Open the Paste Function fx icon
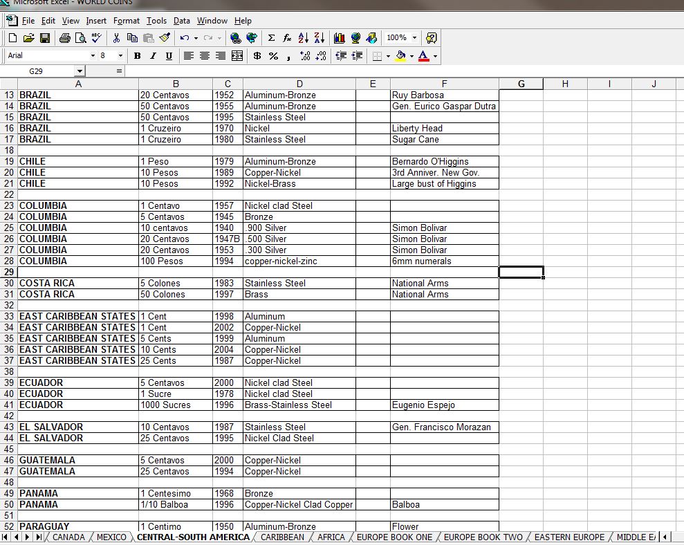 (287, 38)
